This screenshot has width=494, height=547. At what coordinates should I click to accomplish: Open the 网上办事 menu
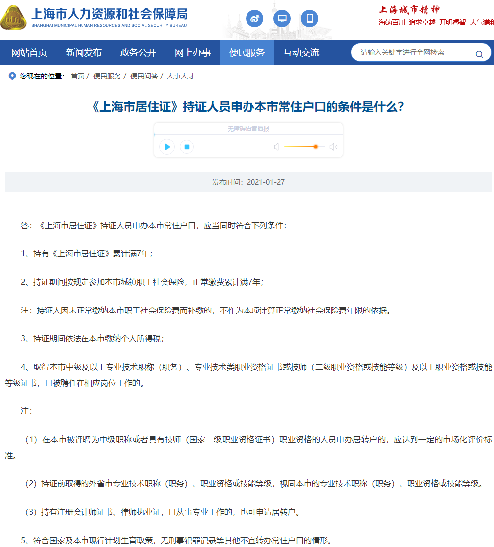192,53
